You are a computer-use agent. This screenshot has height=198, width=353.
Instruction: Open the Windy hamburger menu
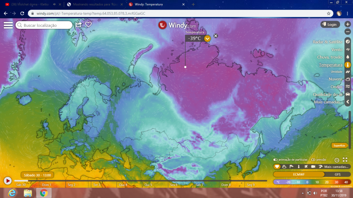click(x=8, y=25)
